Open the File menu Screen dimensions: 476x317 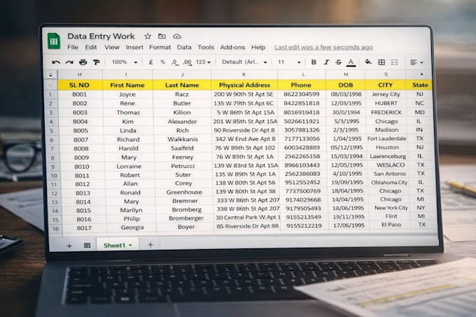click(73, 48)
